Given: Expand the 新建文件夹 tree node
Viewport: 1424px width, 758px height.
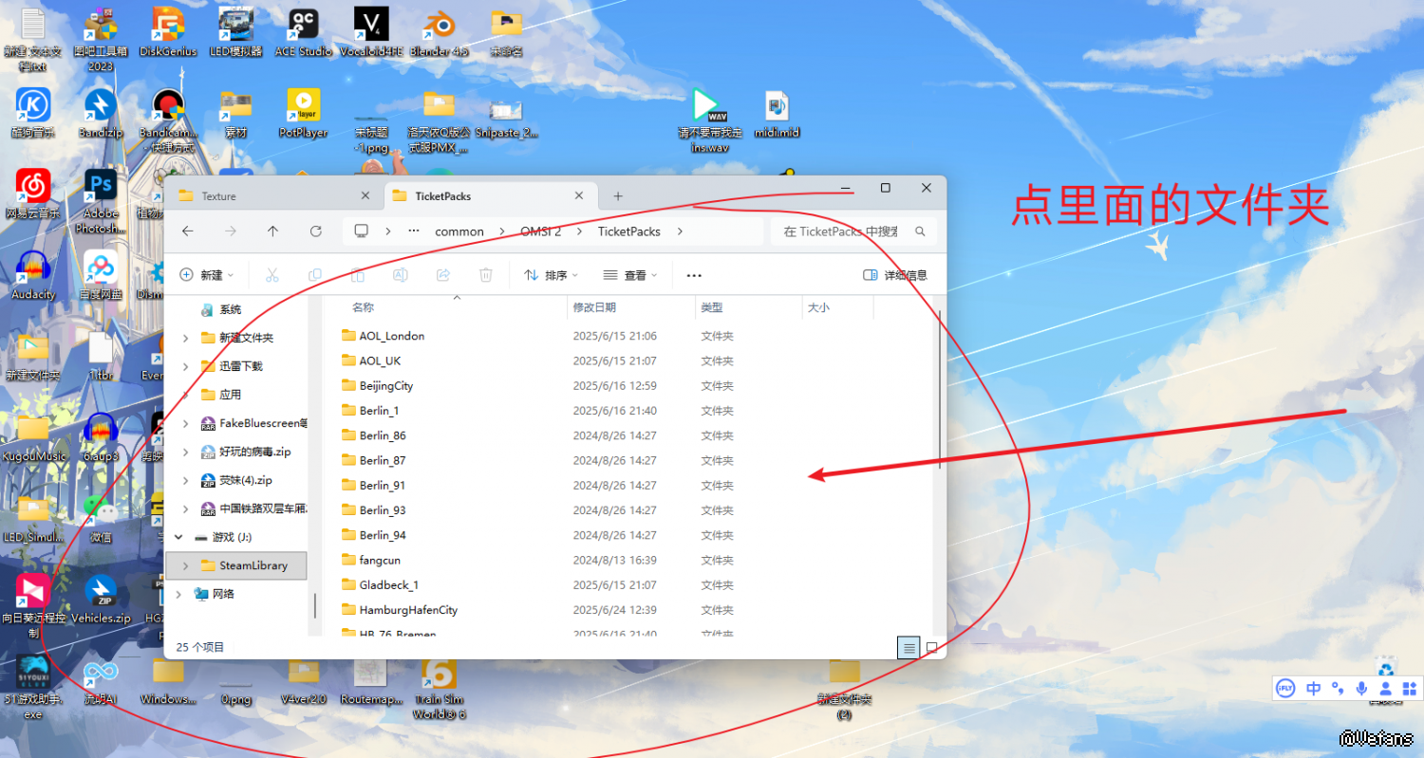Looking at the screenshot, I should coord(184,338).
